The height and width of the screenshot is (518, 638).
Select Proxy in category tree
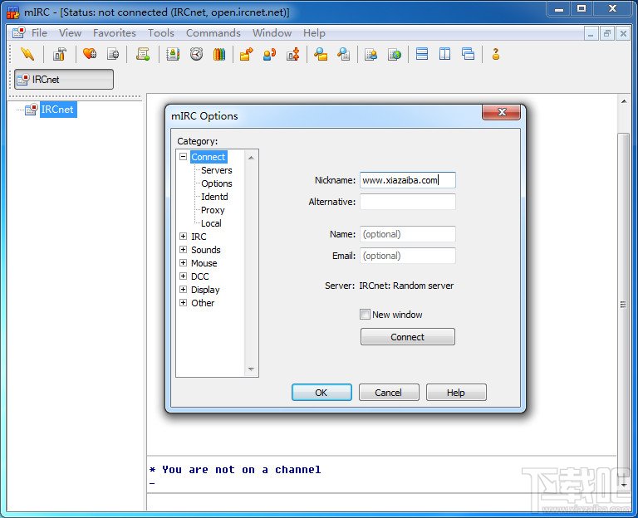213,210
